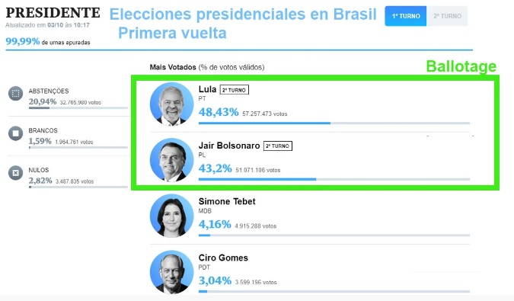The width and height of the screenshot is (514, 301).
Task: Open Jair Bolsonaro's candidate photo
Action: [x=172, y=160]
